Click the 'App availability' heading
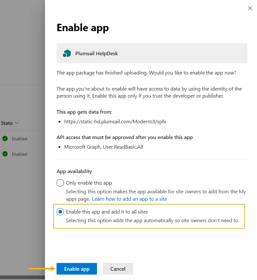Screen dimensions: 257x280 74,171
